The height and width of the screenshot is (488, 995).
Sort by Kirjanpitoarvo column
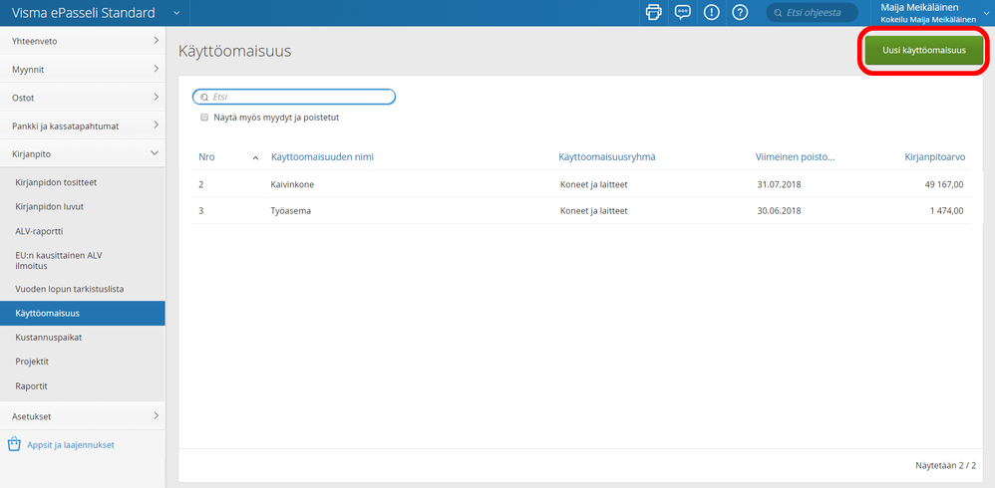(x=935, y=157)
